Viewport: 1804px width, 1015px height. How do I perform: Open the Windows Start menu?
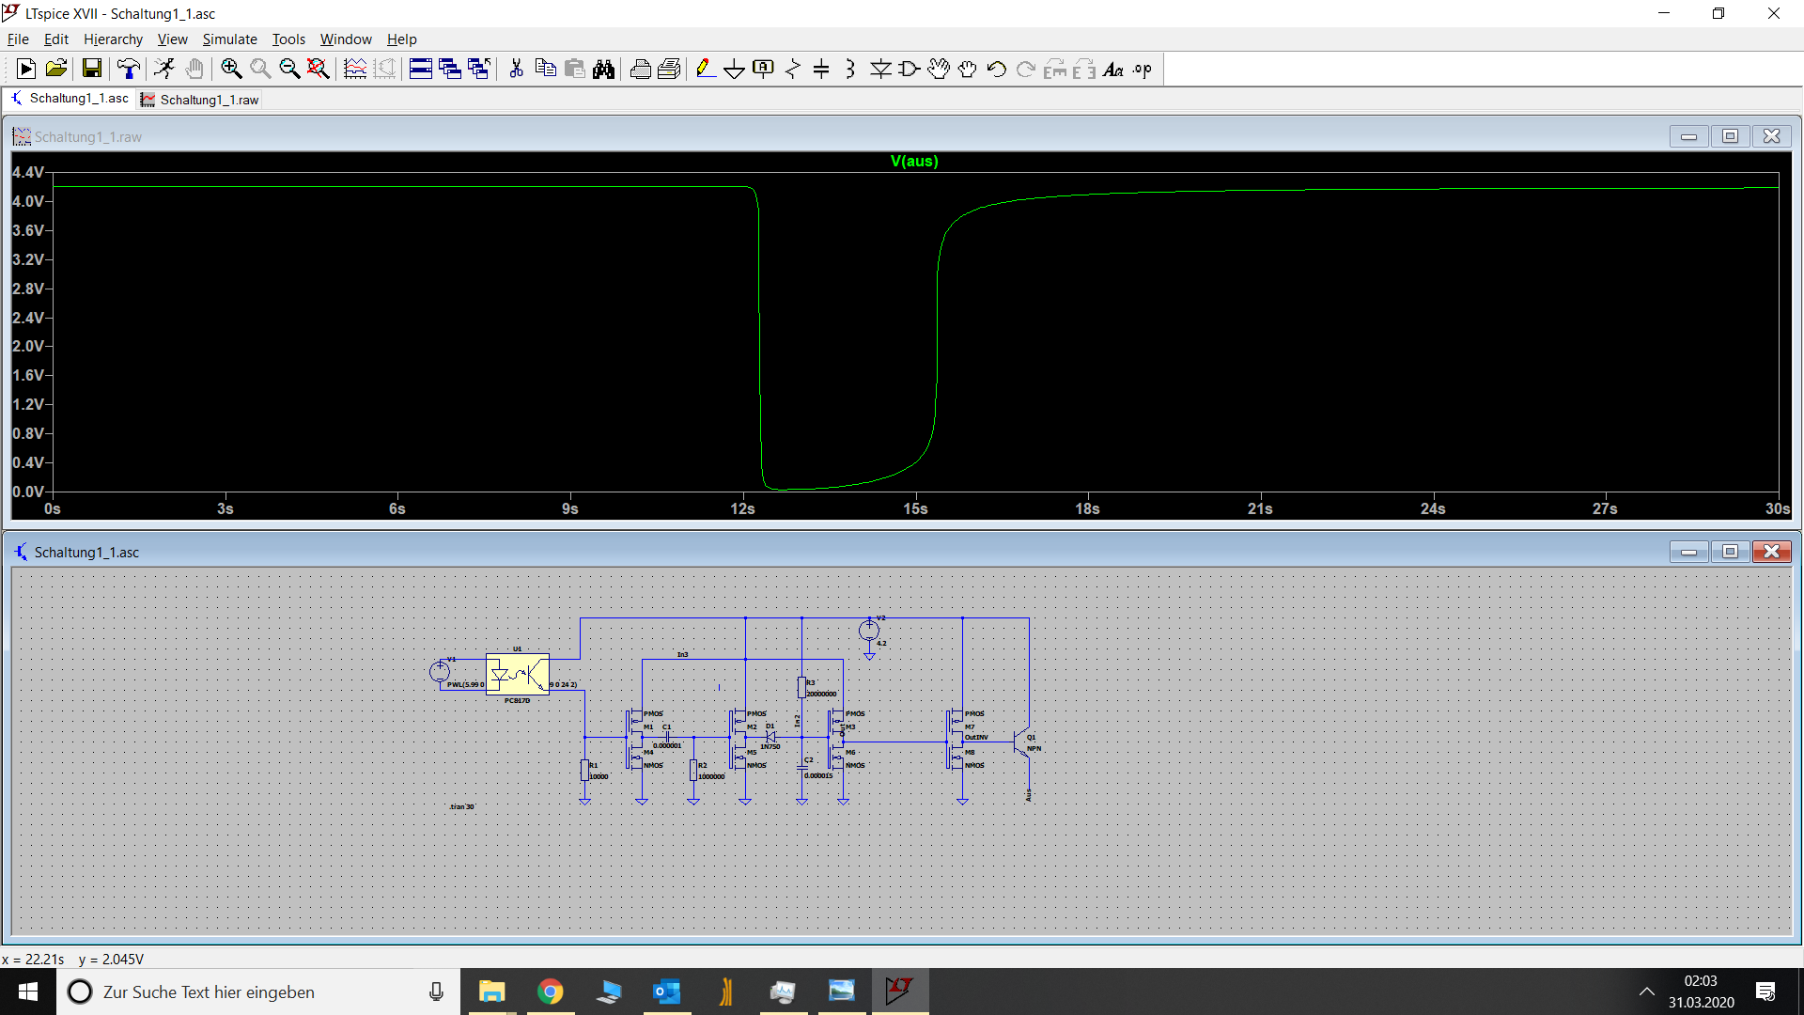click(28, 992)
